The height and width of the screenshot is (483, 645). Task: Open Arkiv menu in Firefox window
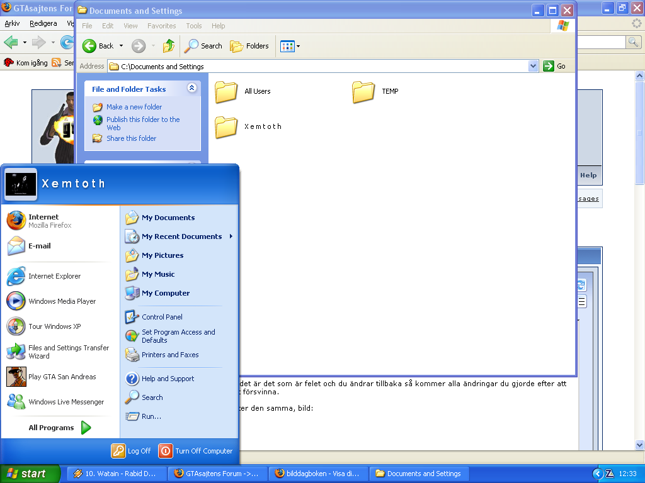pyautogui.click(x=12, y=23)
